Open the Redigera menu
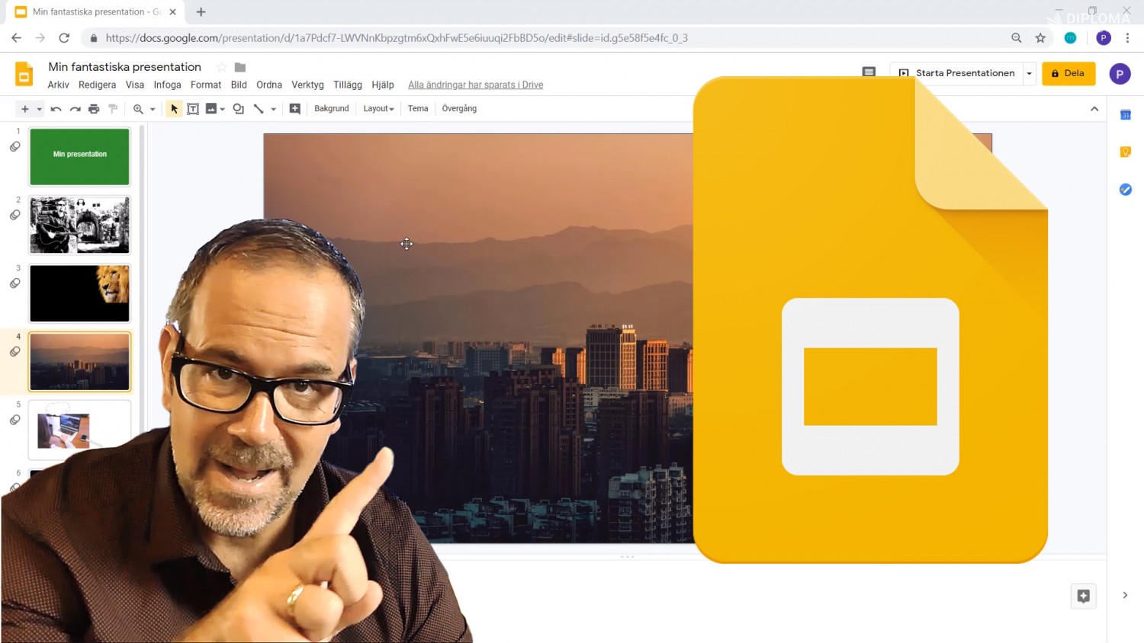 pyautogui.click(x=97, y=85)
